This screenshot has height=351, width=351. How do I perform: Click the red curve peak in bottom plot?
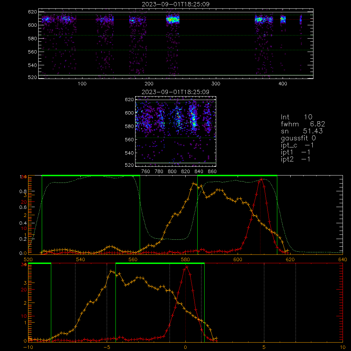pos(187,267)
